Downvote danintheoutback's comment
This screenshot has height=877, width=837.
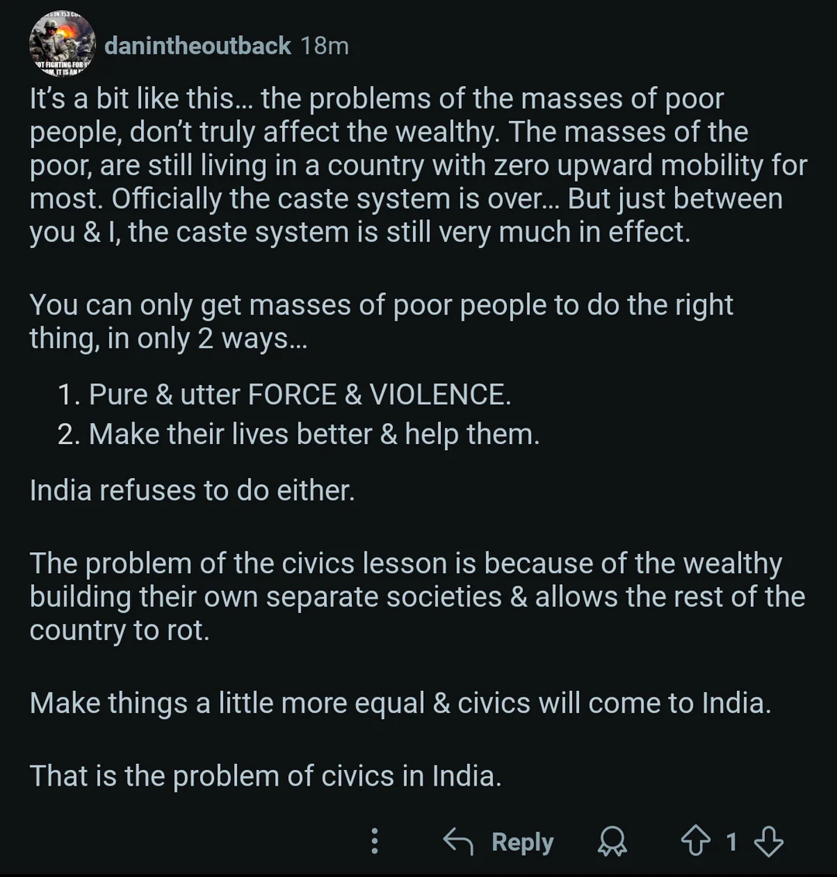click(768, 841)
